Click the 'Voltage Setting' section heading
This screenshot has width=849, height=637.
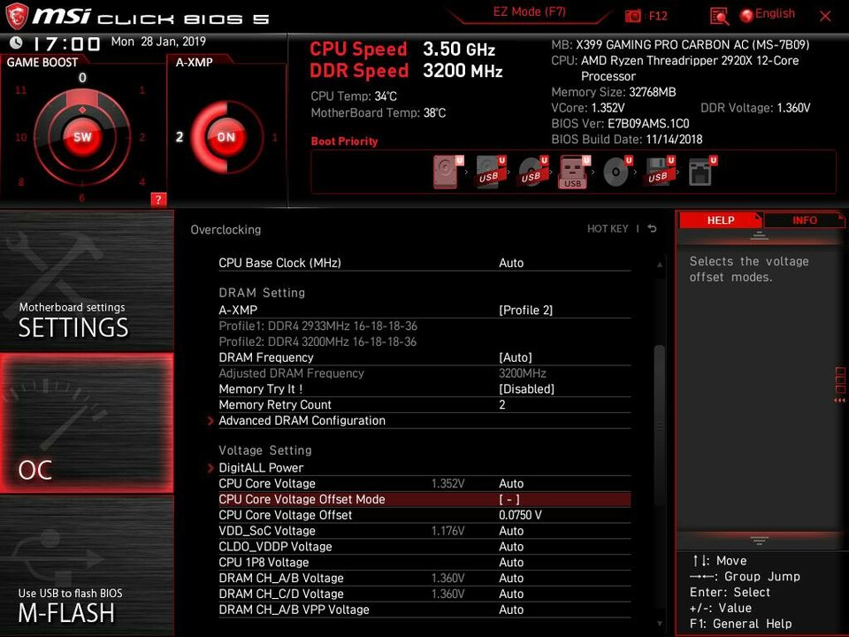(265, 450)
